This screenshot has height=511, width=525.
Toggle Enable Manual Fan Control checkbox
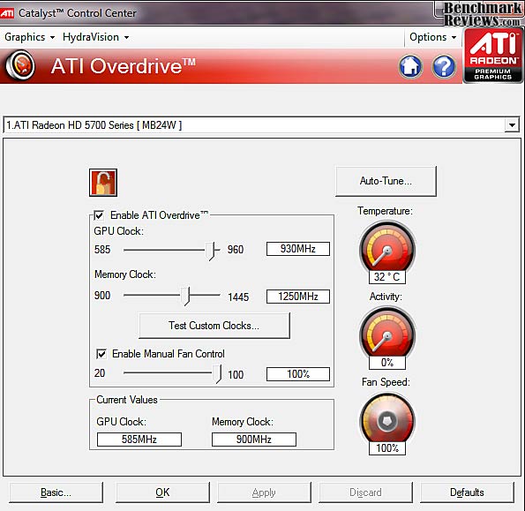pos(101,354)
